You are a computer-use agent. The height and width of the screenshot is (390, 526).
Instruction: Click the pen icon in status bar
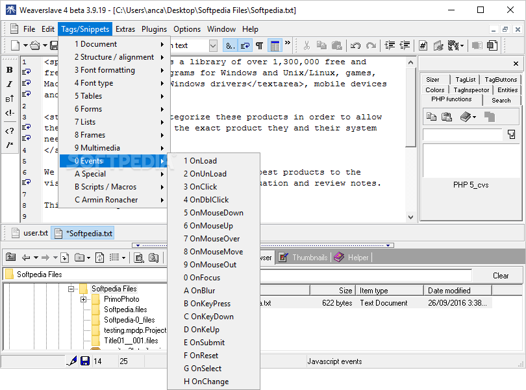pos(72,361)
